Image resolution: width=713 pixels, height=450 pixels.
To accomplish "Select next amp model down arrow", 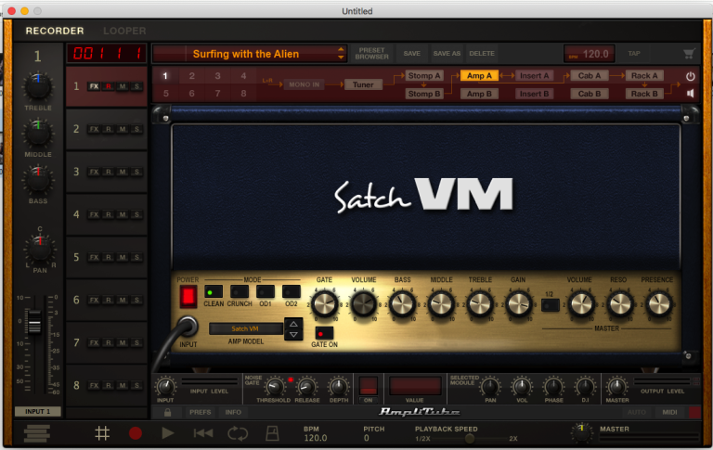I will pyautogui.click(x=293, y=335).
